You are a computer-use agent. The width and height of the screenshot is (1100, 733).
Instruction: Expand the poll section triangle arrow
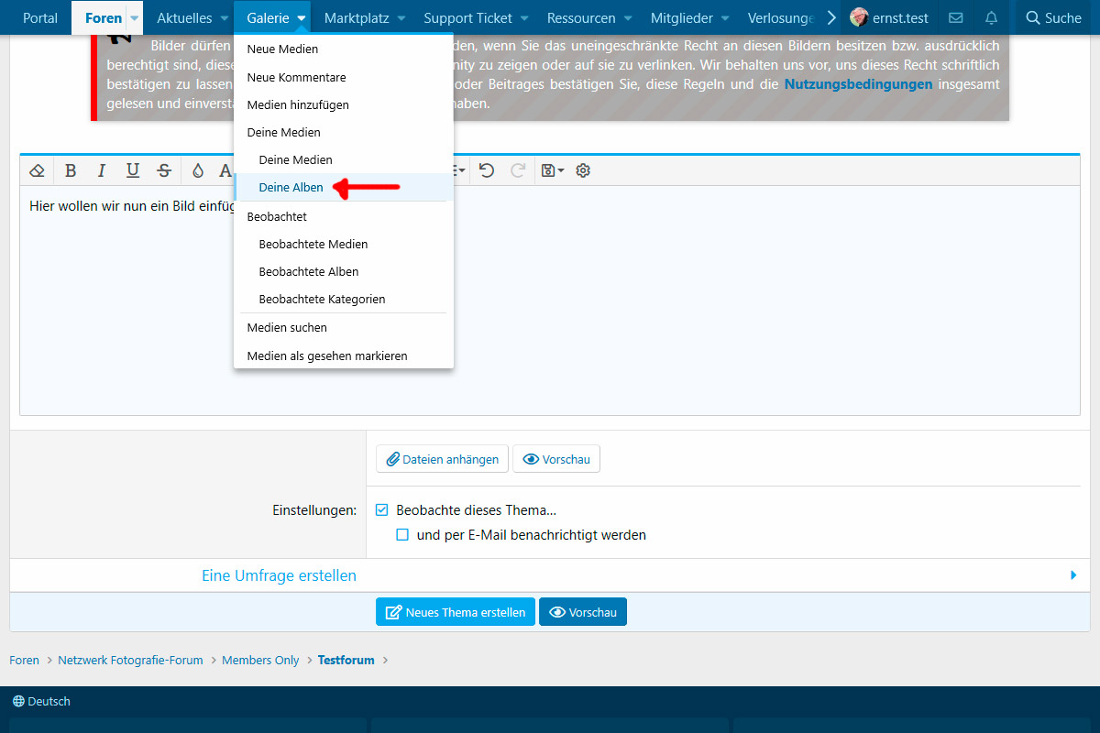[x=1073, y=575]
